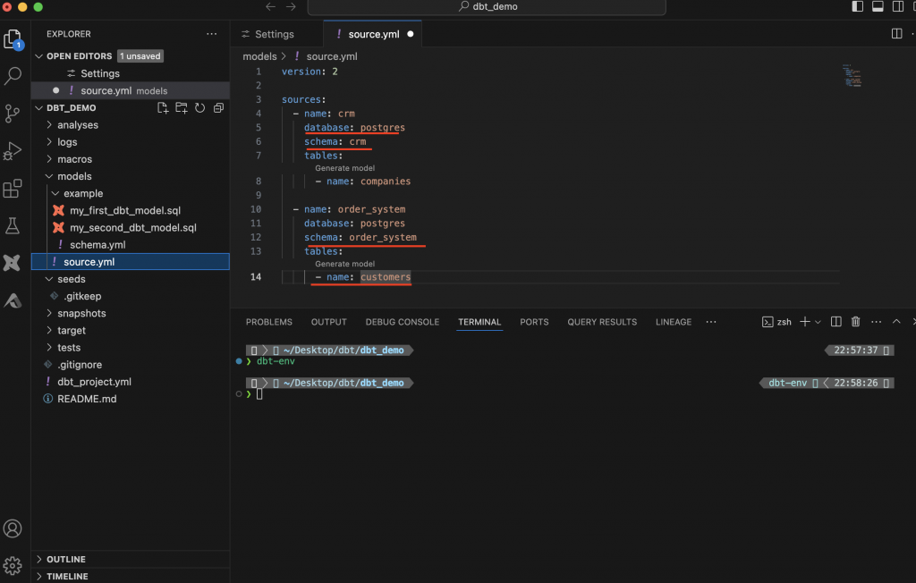916x583 pixels.
Task: Open the Accounts icon
Action: 13,528
